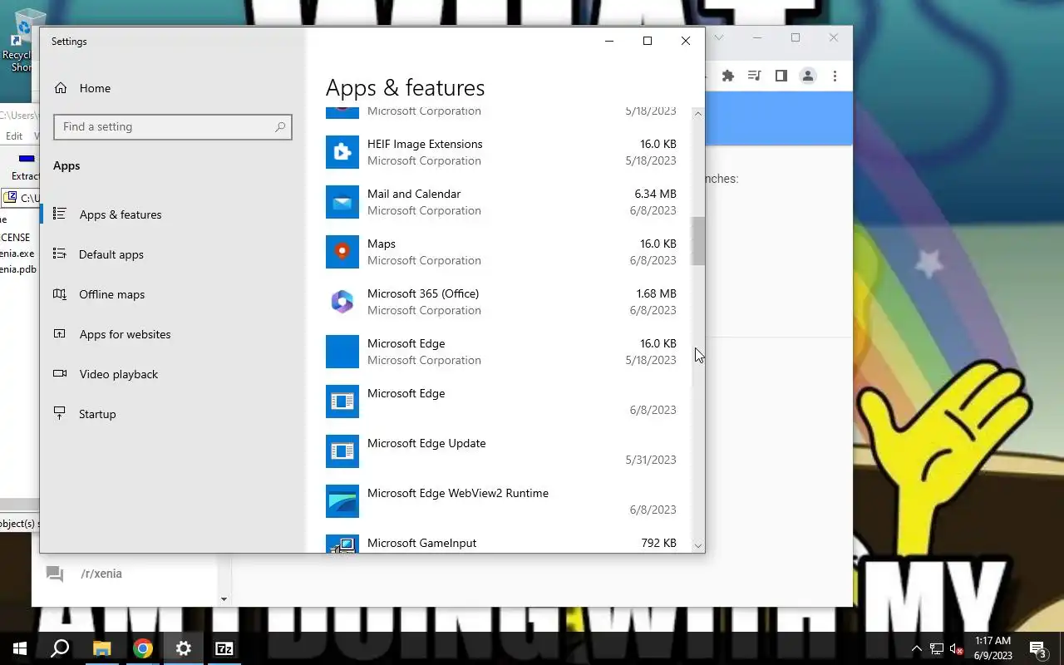Click the Maps app icon
The height and width of the screenshot is (665, 1064).
click(342, 252)
